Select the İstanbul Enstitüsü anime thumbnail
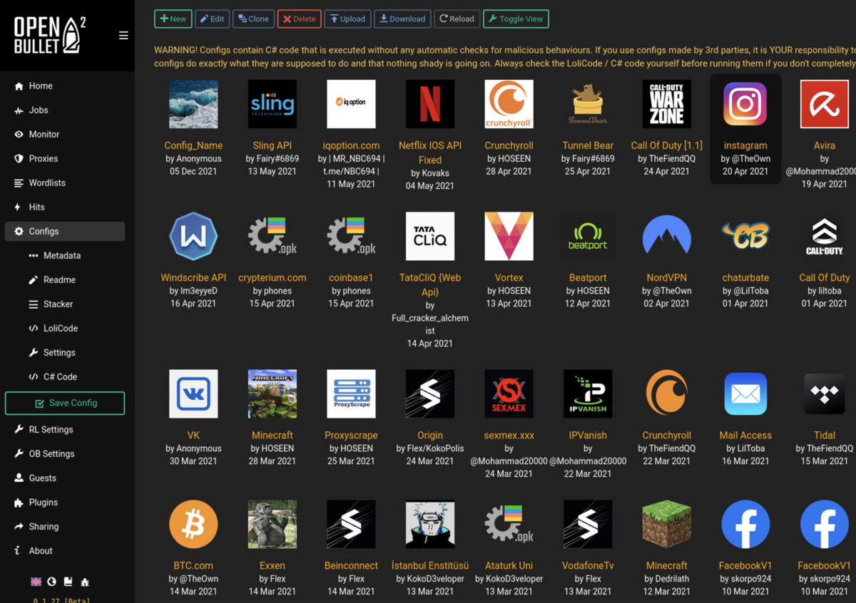The image size is (856, 603). 430,524
